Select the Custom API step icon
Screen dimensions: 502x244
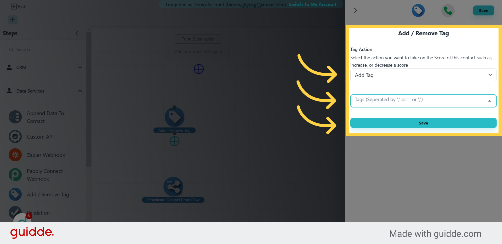[15, 137]
